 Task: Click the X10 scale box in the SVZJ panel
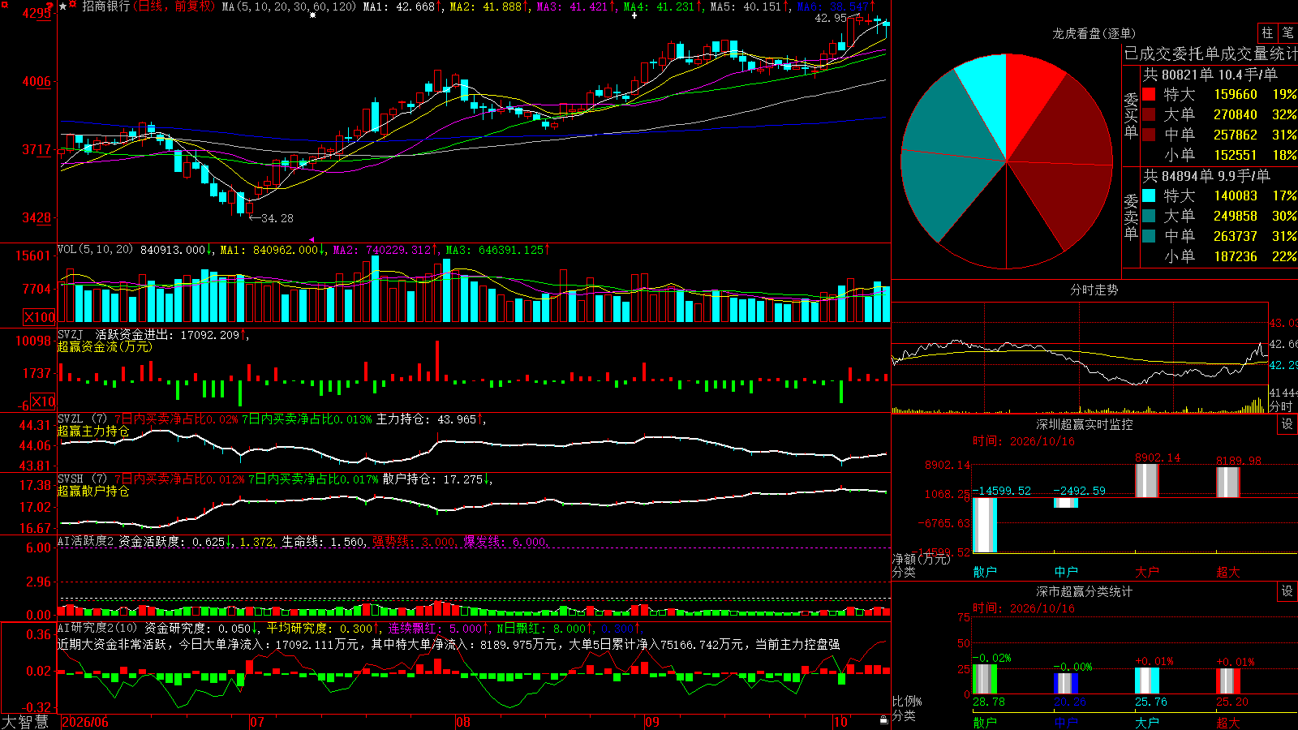[43, 401]
